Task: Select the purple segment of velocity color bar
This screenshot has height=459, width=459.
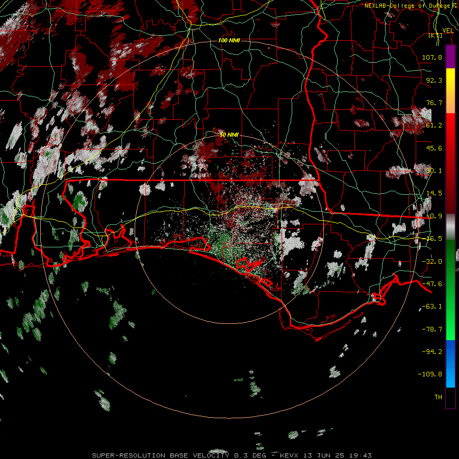Action: [x=450, y=57]
